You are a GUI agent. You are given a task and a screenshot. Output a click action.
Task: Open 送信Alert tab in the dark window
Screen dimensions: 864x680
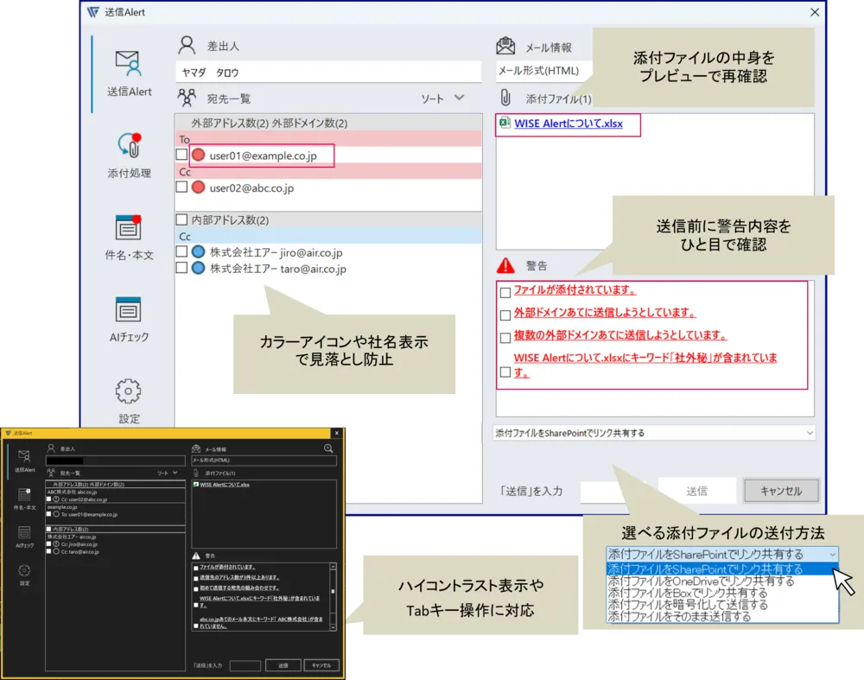click(24, 461)
